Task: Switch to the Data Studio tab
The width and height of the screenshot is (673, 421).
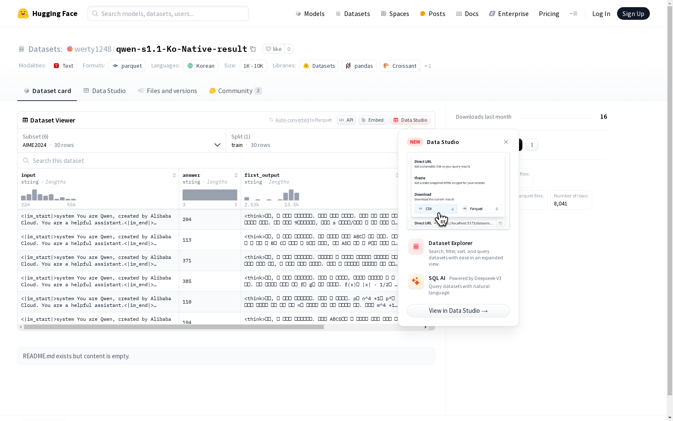Action: click(105, 91)
